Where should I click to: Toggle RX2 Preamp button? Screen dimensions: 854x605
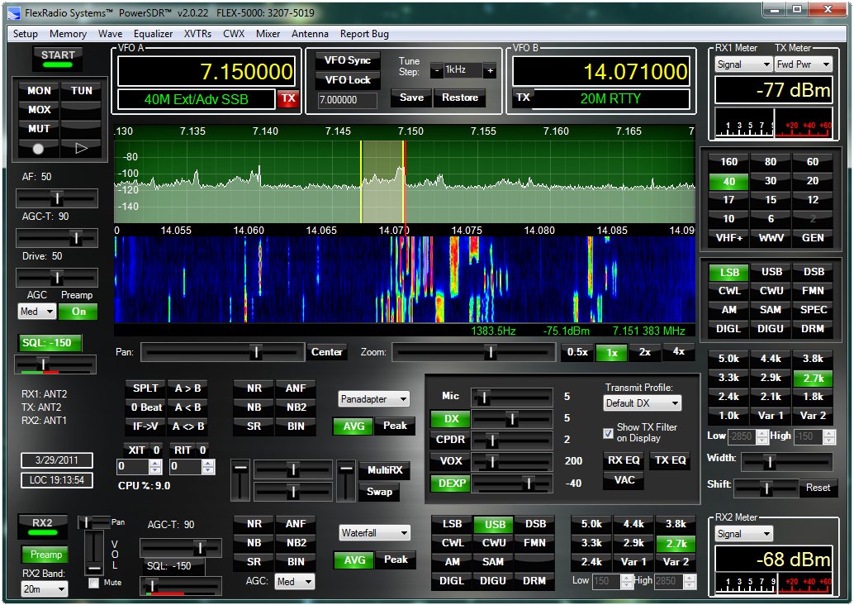tap(45, 555)
